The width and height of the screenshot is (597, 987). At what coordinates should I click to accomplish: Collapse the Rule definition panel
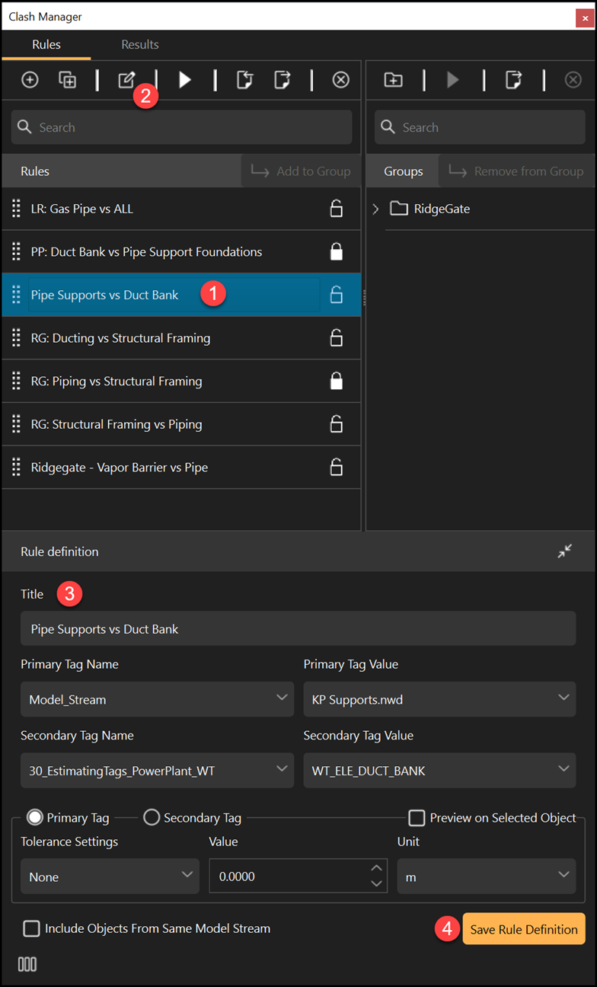click(x=564, y=551)
